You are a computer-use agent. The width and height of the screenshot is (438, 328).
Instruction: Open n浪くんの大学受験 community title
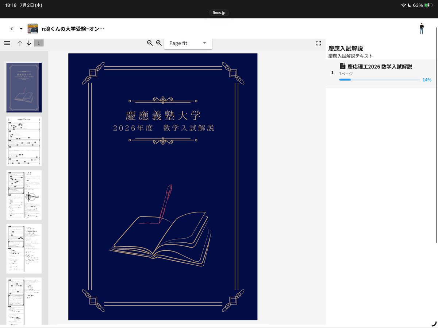73,28
